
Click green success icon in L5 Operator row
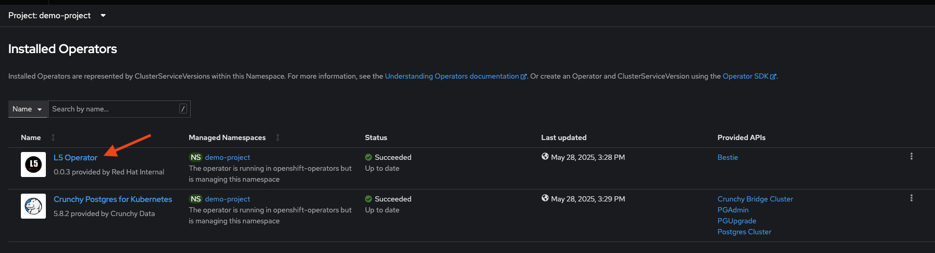click(x=368, y=157)
